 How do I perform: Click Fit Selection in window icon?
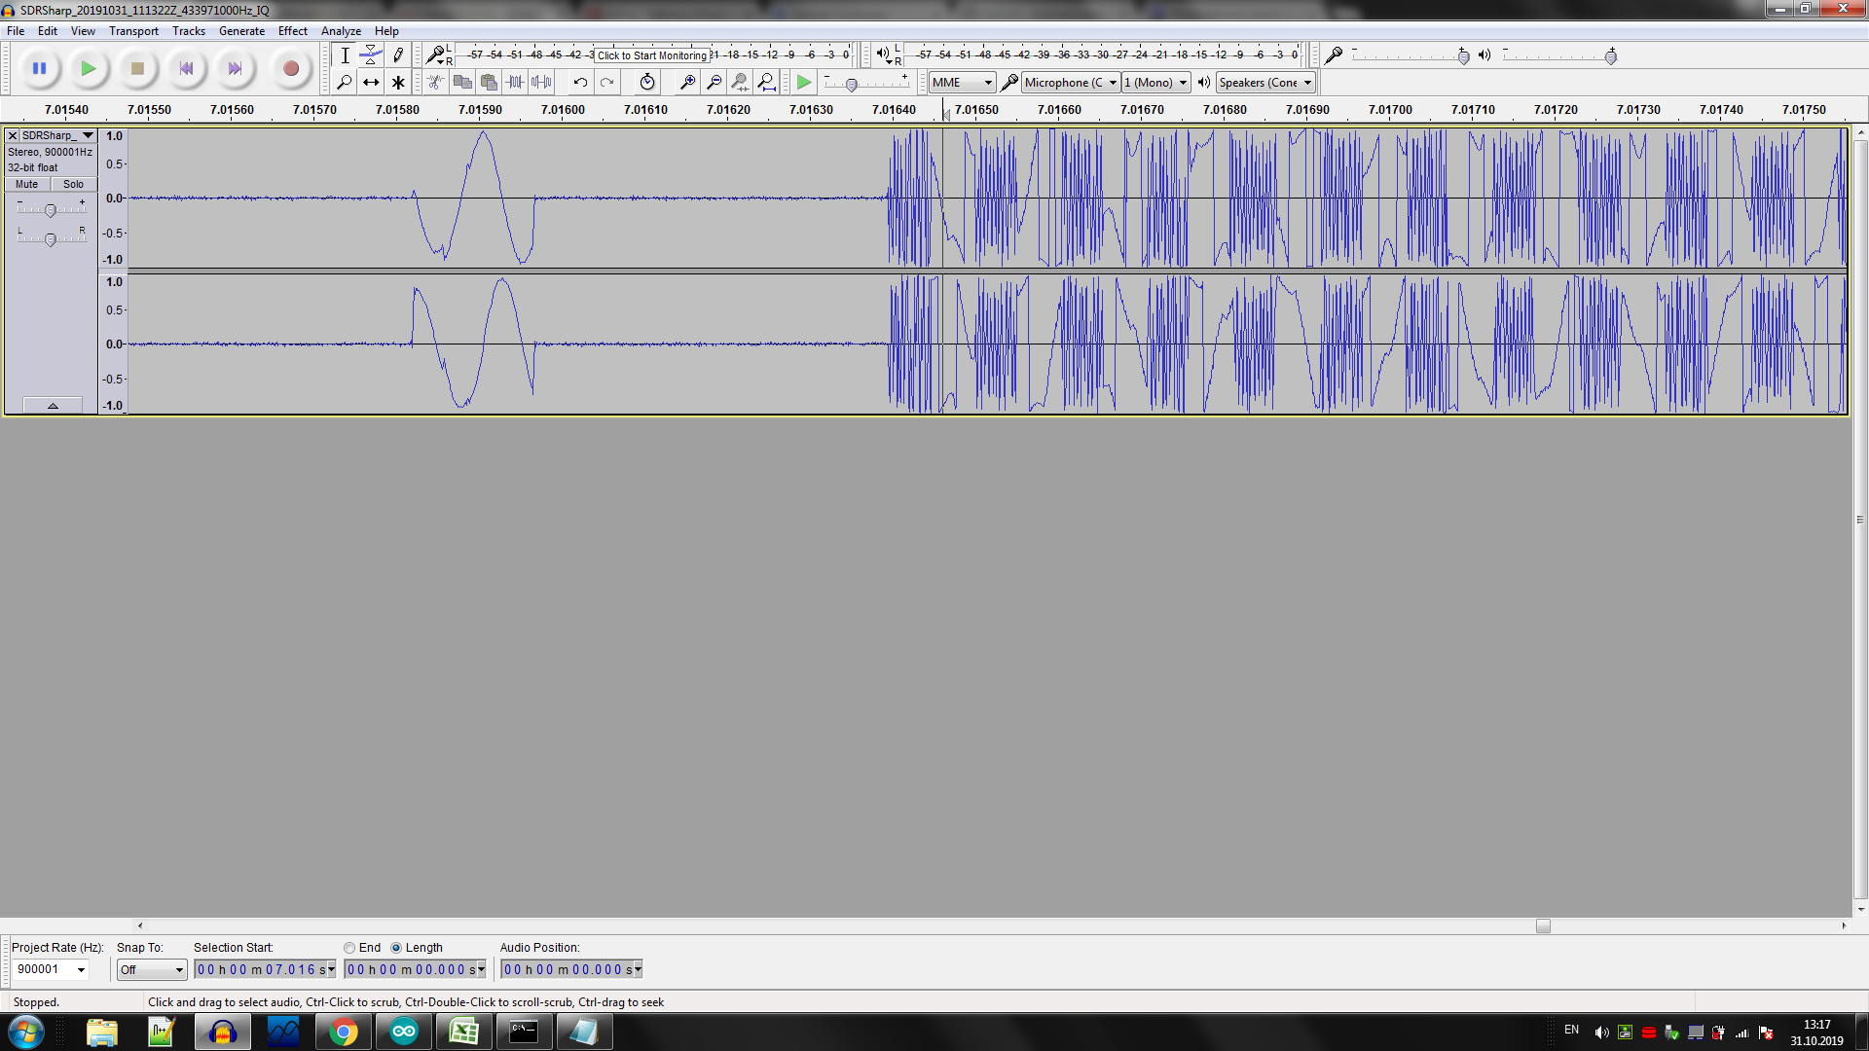coord(740,83)
